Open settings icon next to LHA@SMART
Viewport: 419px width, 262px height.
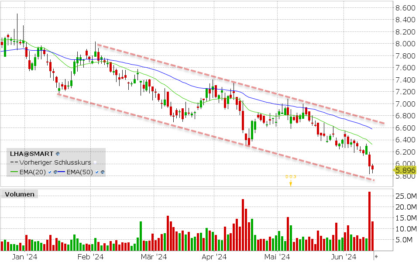(58, 154)
